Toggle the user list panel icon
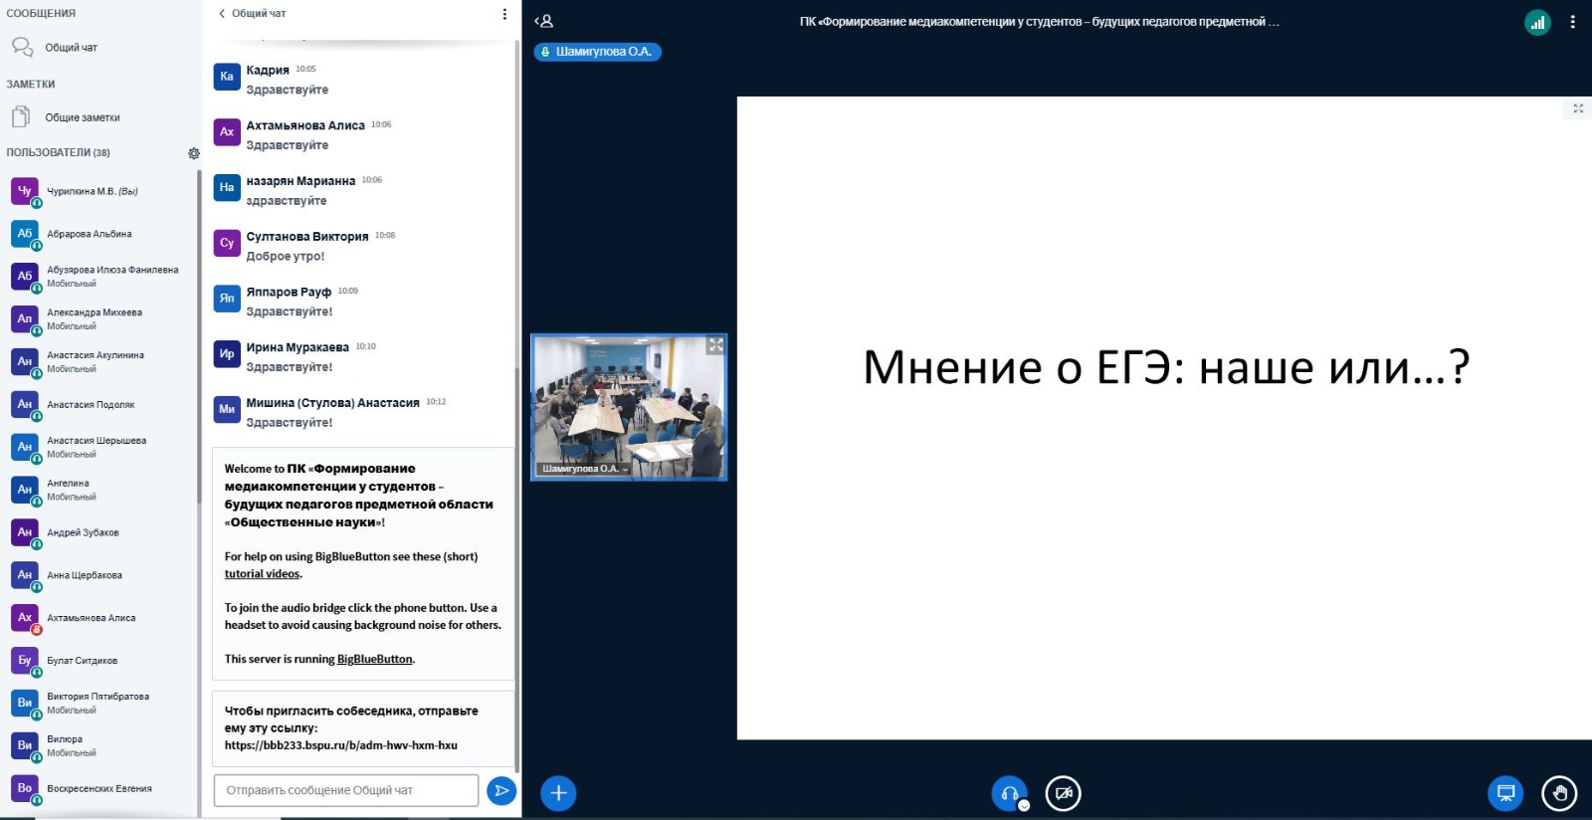This screenshot has width=1592, height=820. (x=543, y=21)
